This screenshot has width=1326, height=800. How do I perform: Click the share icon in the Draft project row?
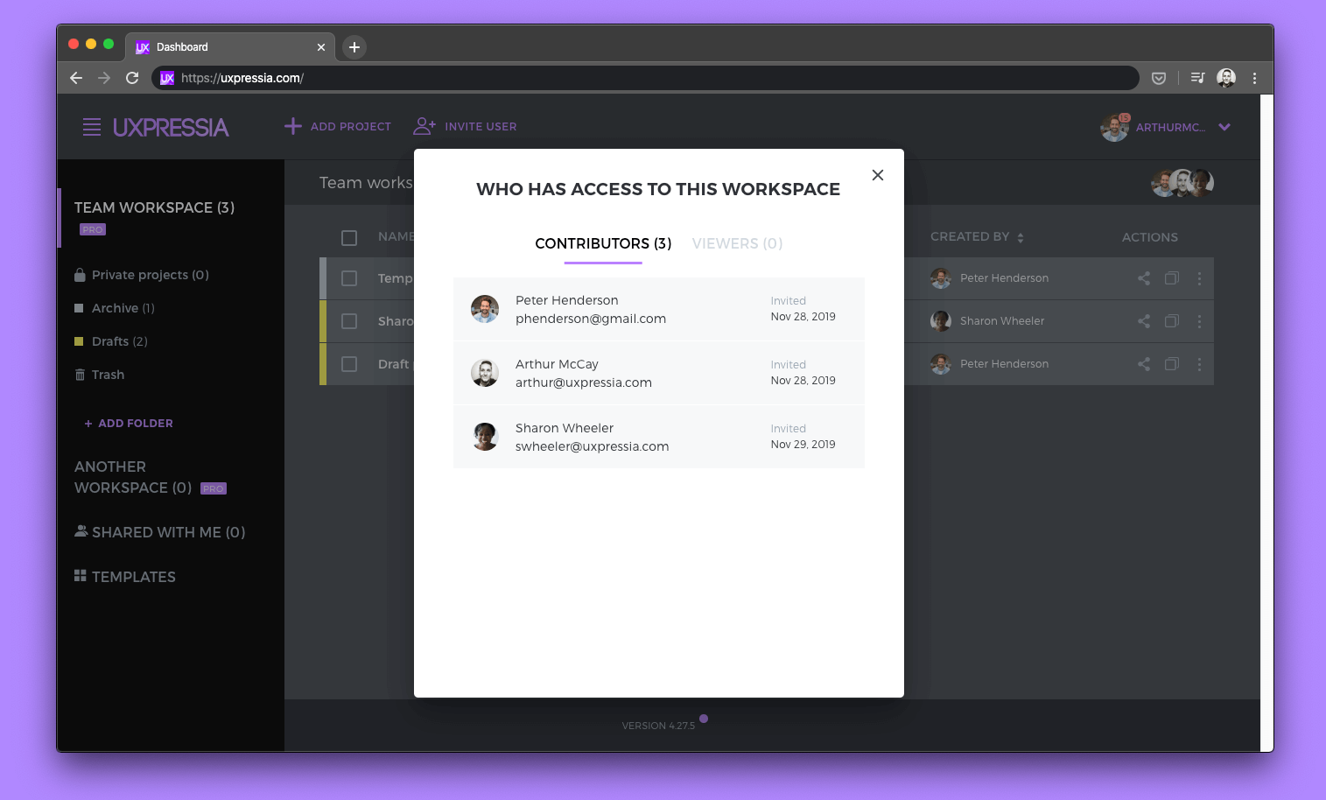click(1144, 364)
